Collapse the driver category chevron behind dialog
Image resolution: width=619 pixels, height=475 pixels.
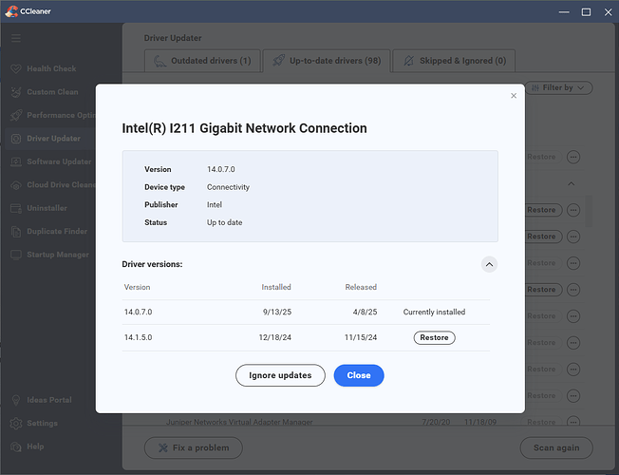(572, 183)
